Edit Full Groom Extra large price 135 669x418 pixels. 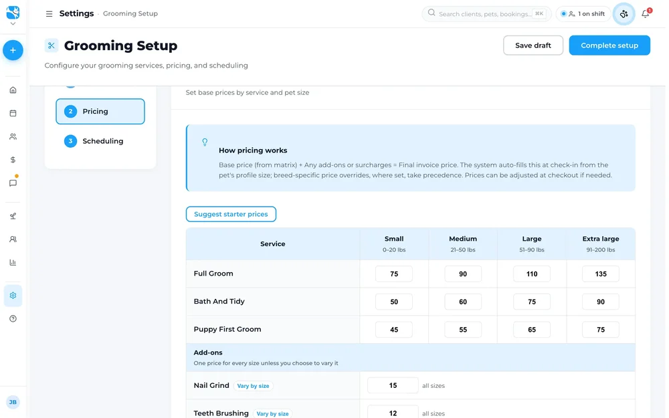600,274
